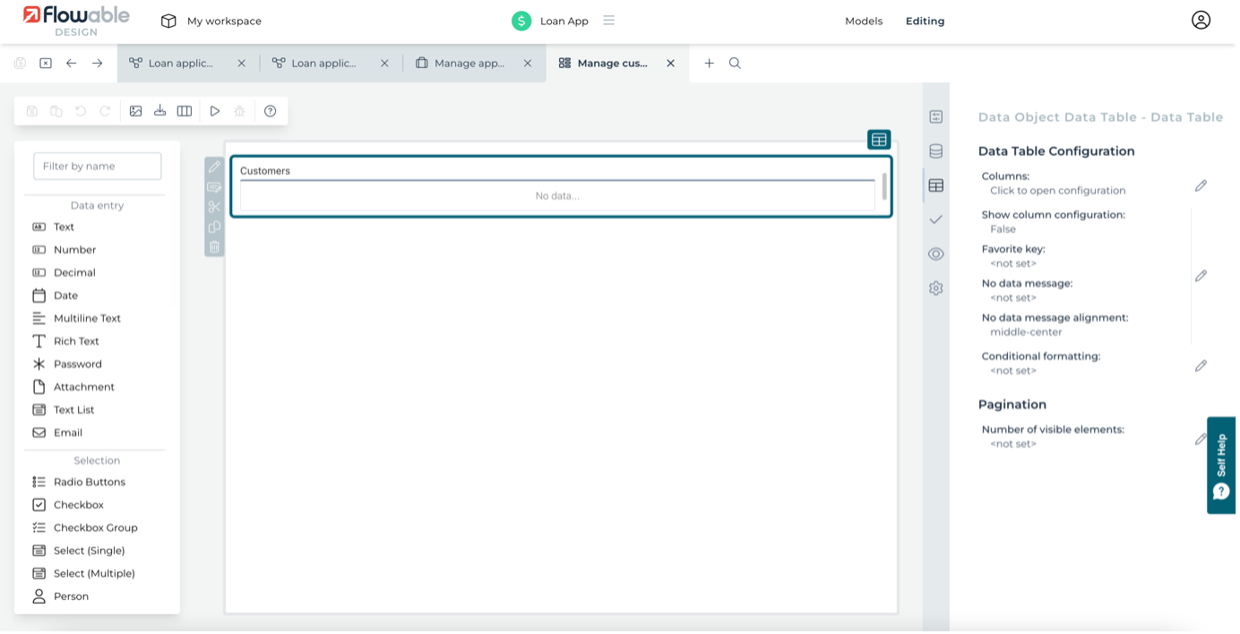Open the settings gear in right sidebar
This screenshot has width=1240, height=634.
click(935, 287)
